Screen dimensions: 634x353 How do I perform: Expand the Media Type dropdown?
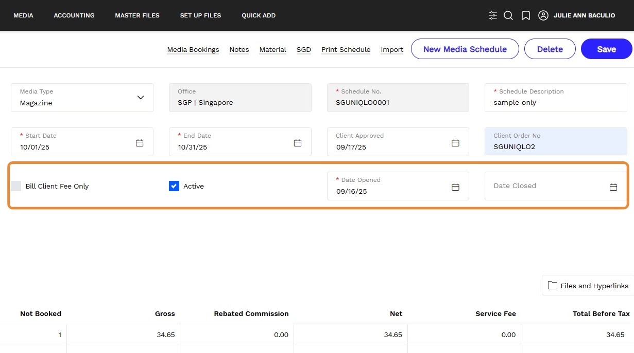(140, 98)
